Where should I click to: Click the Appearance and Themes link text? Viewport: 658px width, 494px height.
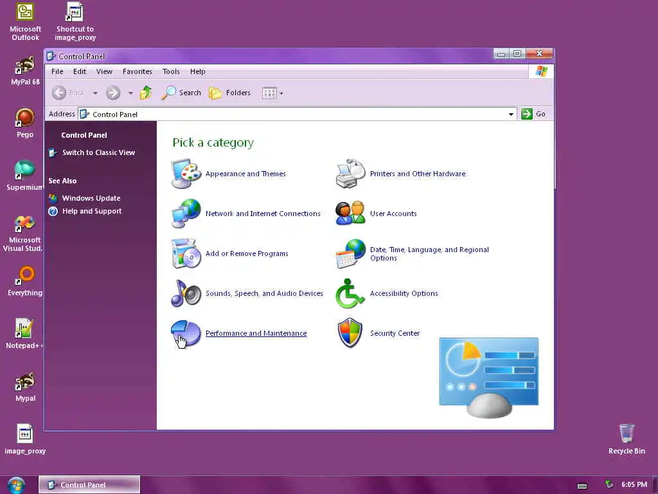pyautogui.click(x=245, y=174)
